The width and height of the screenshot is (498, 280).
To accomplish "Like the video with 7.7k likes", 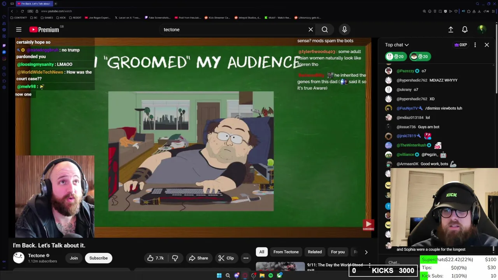I will click(x=155, y=258).
